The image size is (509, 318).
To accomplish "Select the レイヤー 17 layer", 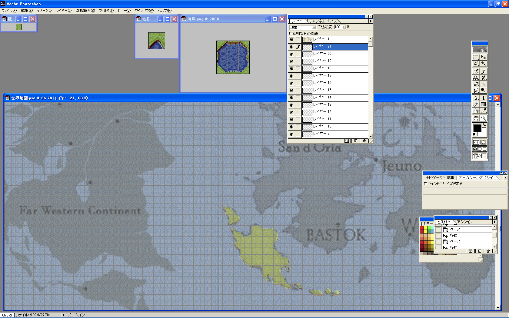I will pos(335,76).
